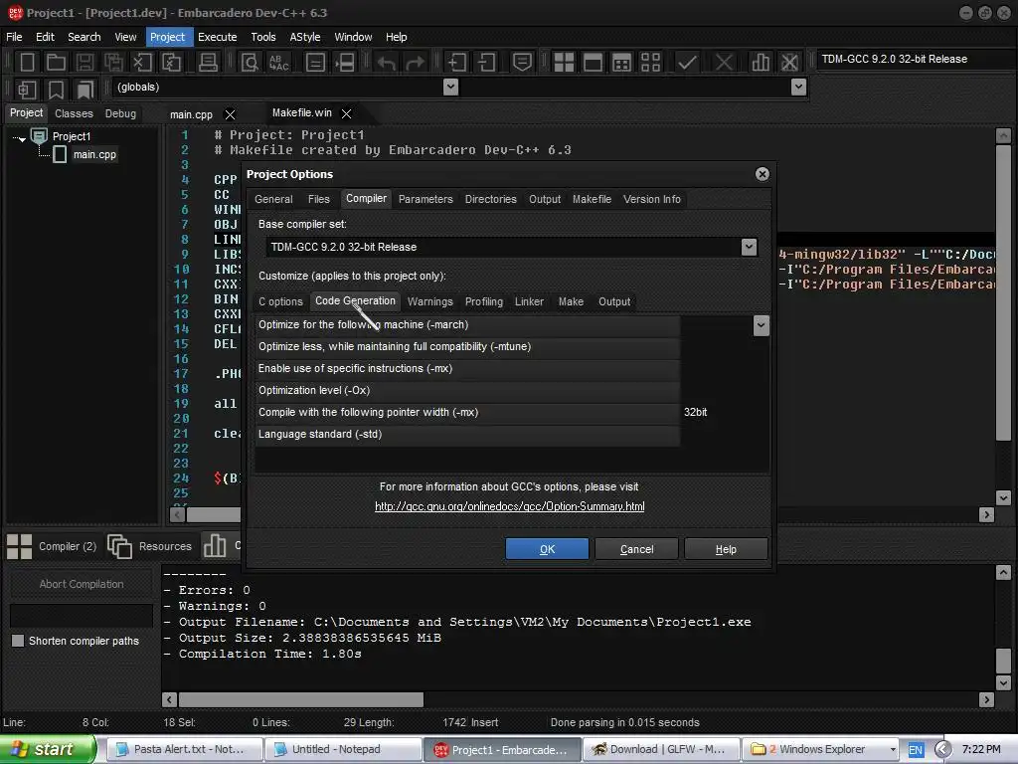1018x764 pixels.
Task: Click the Toggle Bookmark icon
Action: pos(56,90)
